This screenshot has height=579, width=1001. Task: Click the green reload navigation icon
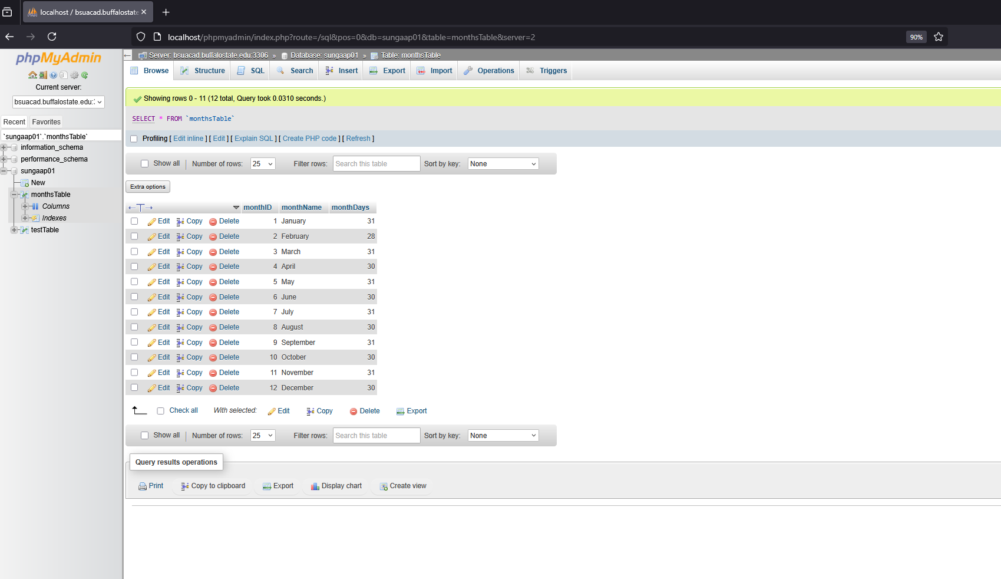point(85,75)
